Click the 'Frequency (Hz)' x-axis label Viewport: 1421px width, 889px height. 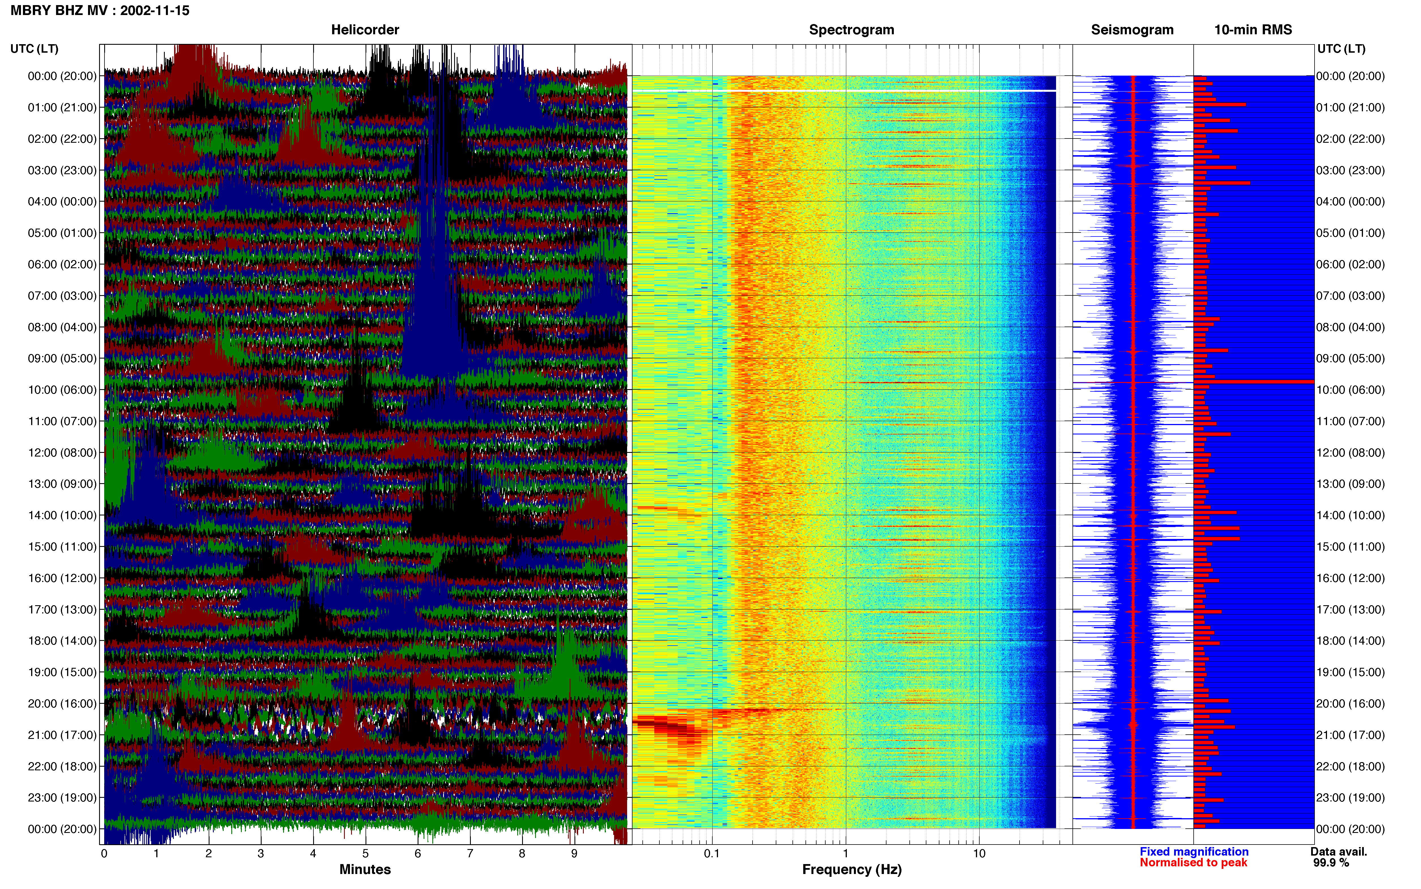tap(852, 869)
